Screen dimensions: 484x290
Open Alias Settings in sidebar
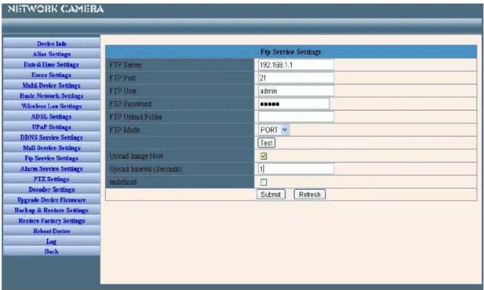tap(52, 54)
